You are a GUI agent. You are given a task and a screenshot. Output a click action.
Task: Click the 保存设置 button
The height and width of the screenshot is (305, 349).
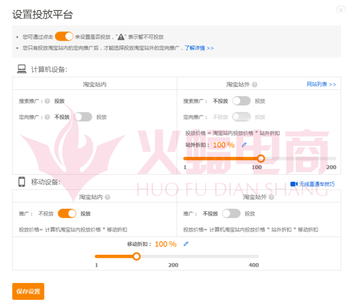click(28, 291)
